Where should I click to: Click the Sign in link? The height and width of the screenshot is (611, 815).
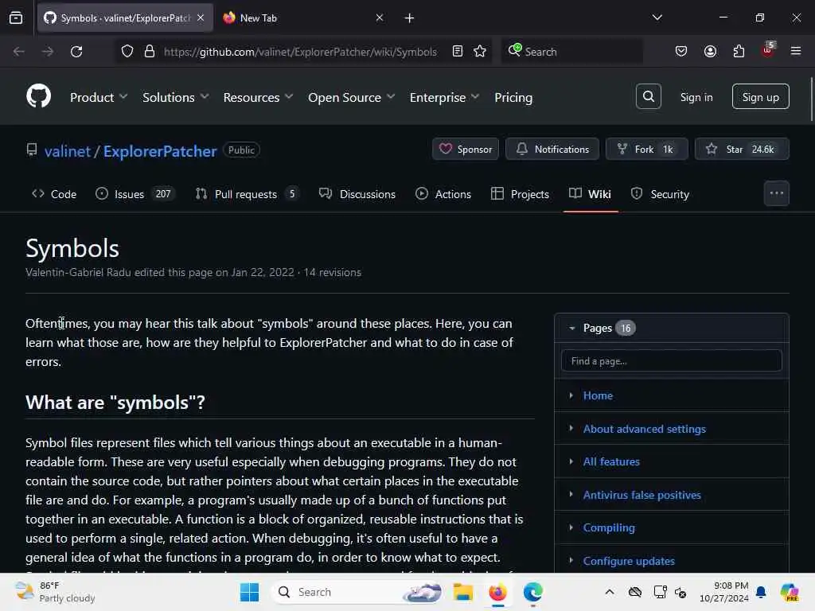tap(696, 97)
